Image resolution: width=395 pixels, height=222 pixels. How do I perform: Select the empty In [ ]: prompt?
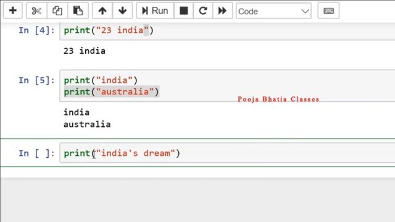point(36,153)
